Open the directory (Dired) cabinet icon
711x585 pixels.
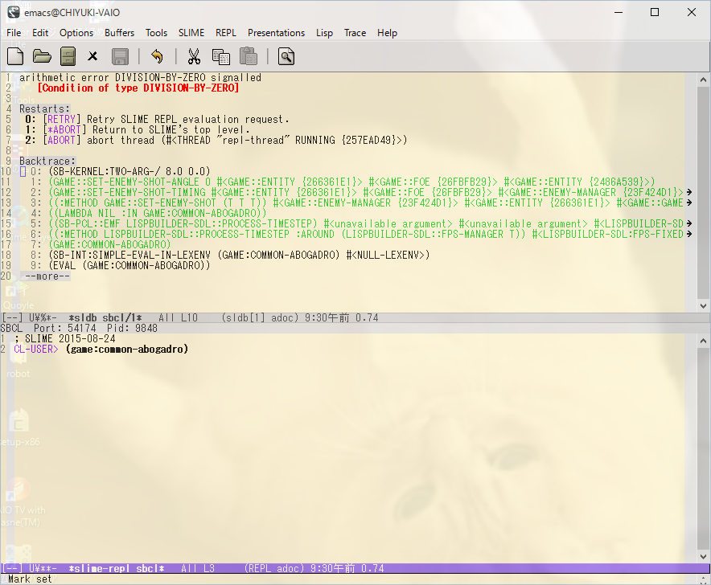68,56
